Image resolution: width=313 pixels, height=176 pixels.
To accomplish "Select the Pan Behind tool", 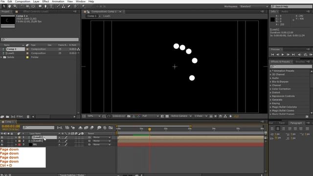I will [33, 6].
